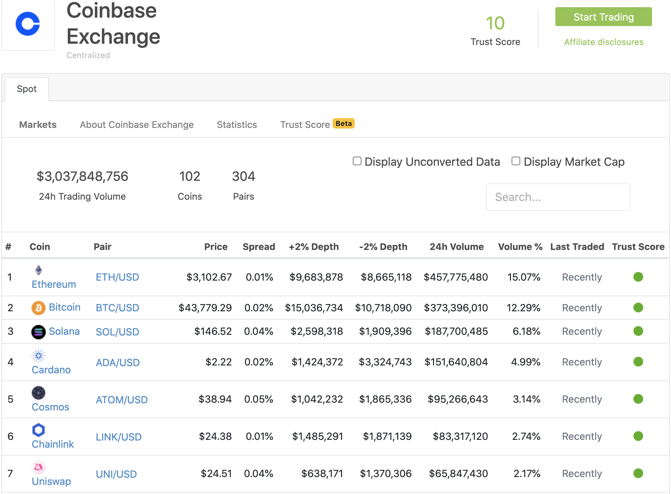
Task: Click the Solana coin icon
Action: (39, 332)
